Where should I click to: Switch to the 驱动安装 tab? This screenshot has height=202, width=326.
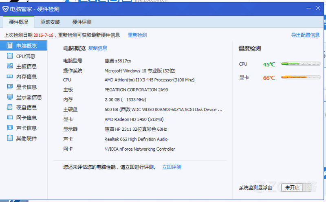coord(50,22)
